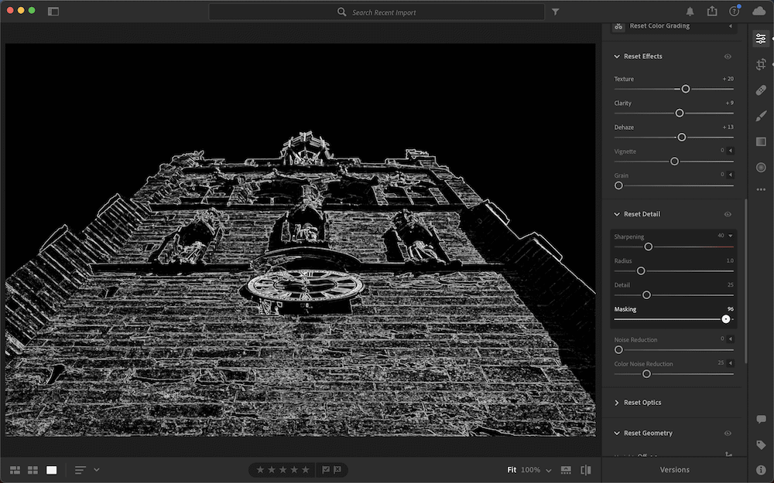774x483 pixels.
Task: Toggle visibility of Effects edits
Action: pos(728,56)
